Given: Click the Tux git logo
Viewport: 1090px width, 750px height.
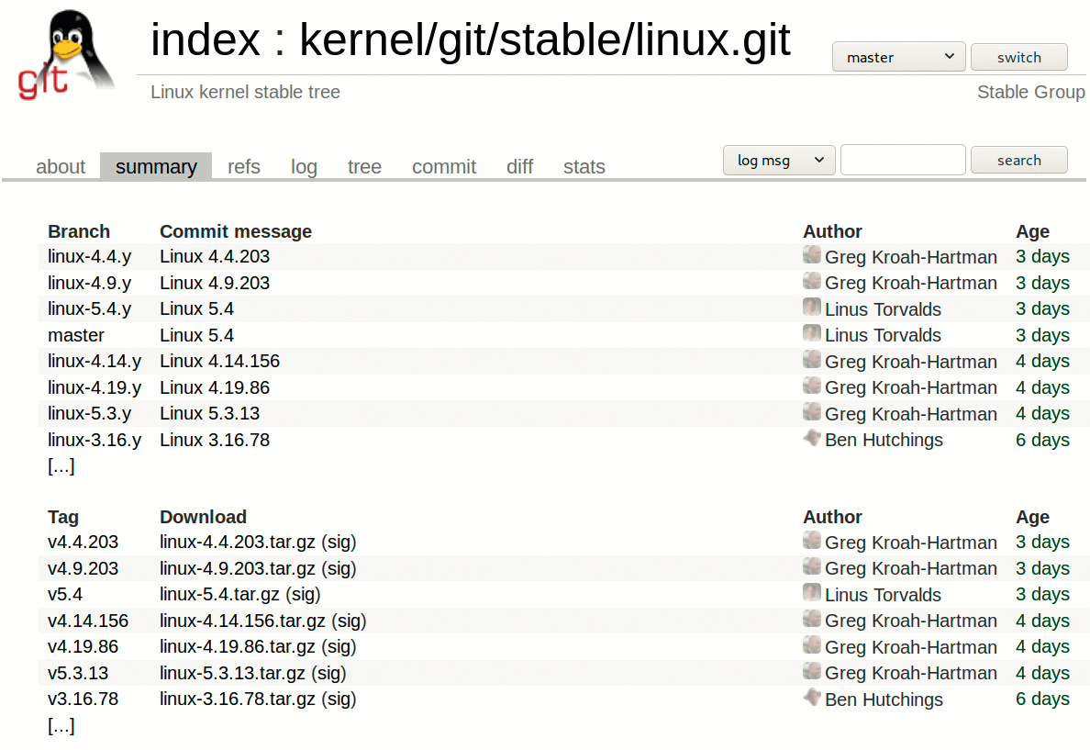Looking at the screenshot, I should [66, 55].
